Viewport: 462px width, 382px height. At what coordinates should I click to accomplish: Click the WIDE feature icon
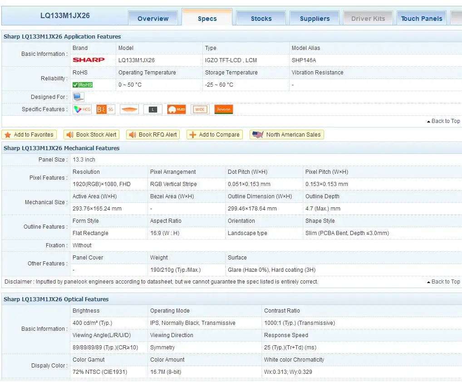[200, 109]
